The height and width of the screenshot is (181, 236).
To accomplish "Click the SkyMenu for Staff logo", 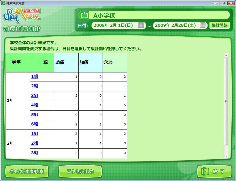I will click(22, 15).
